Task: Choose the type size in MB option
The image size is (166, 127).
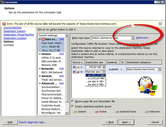Action: pos(96,85)
